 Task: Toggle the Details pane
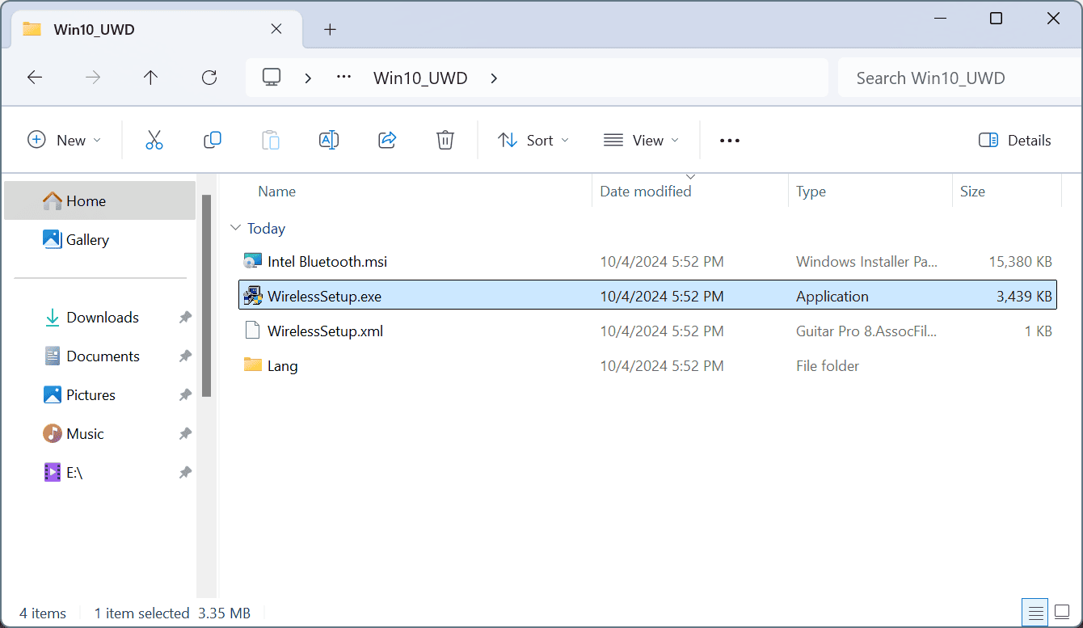tap(1014, 140)
